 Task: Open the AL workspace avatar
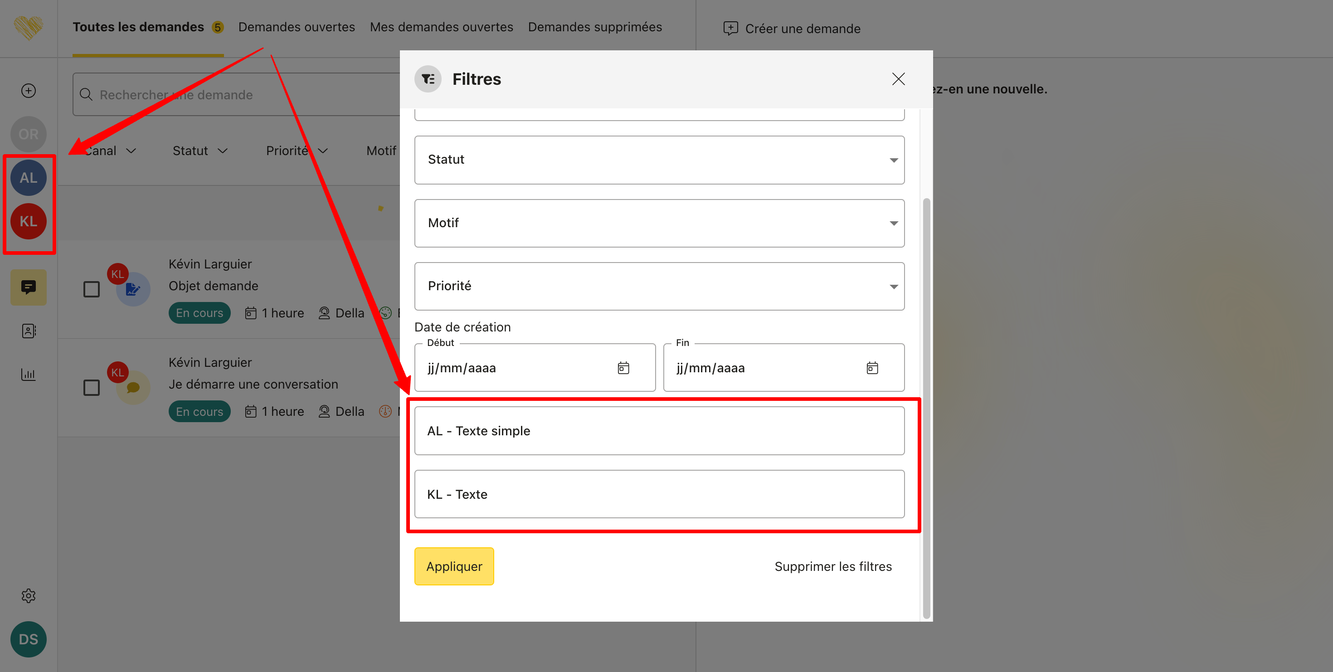coord(29,178)
